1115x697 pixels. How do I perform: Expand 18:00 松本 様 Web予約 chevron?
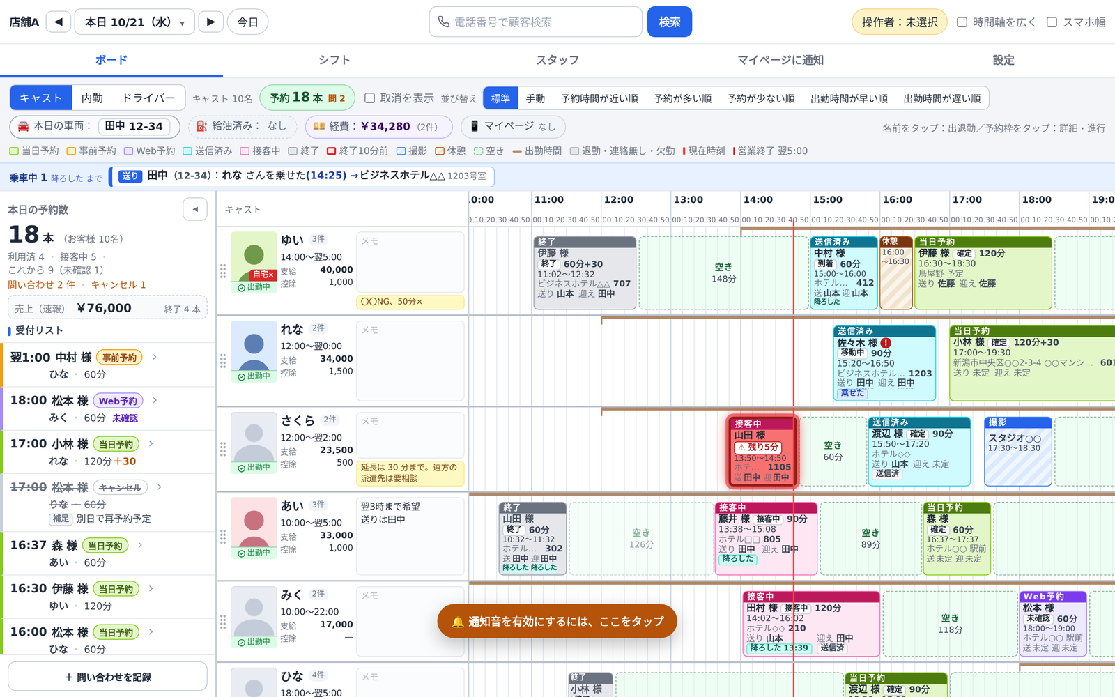(155, 400)
